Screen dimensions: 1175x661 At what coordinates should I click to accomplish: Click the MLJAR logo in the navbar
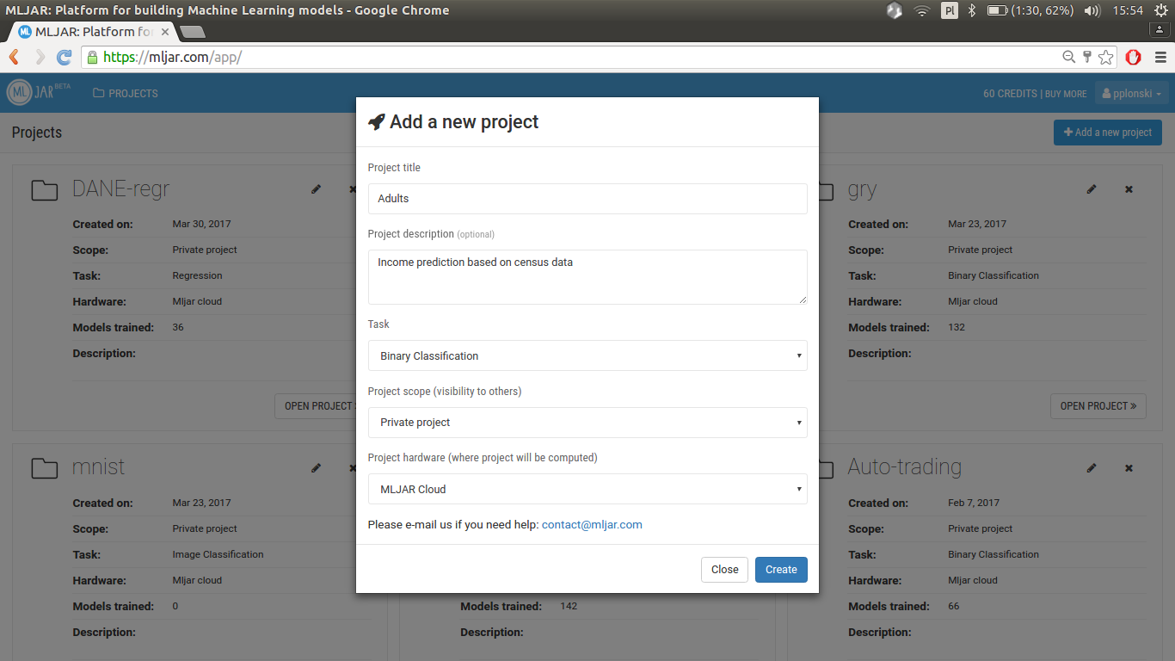point(38,93)
